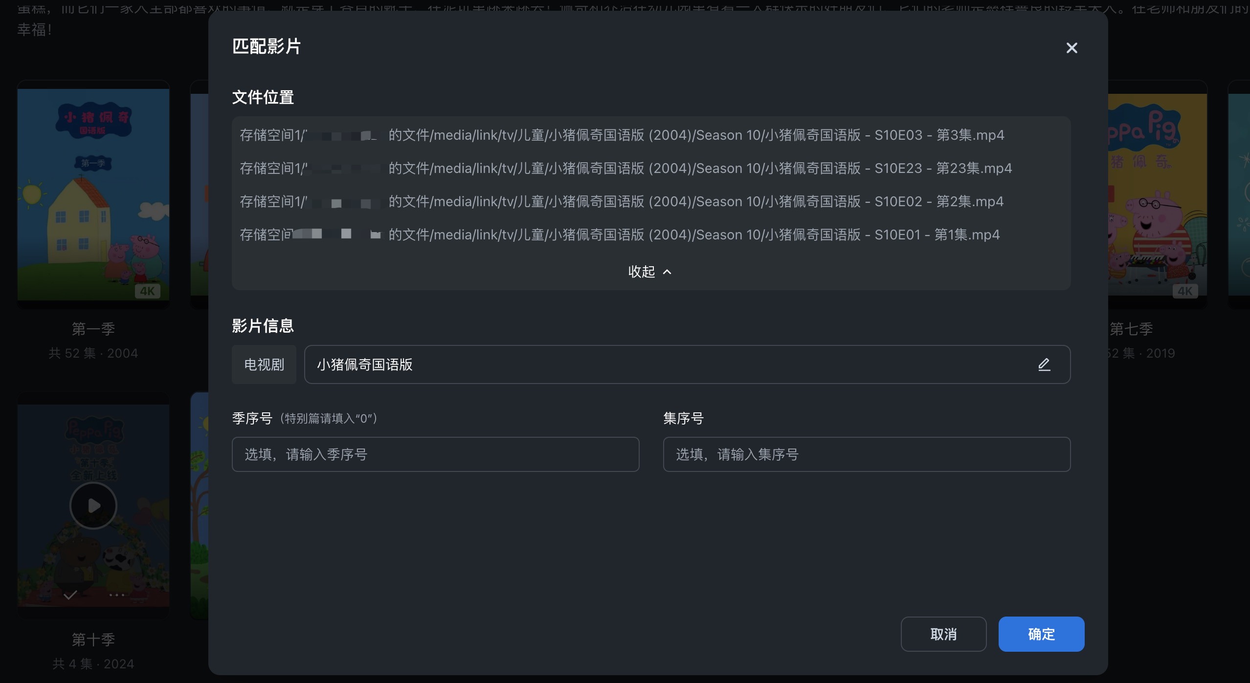This screenshot has height=683, width=1250.
Task: Click the 第十季 season title text
Action: tap(93, 640)
